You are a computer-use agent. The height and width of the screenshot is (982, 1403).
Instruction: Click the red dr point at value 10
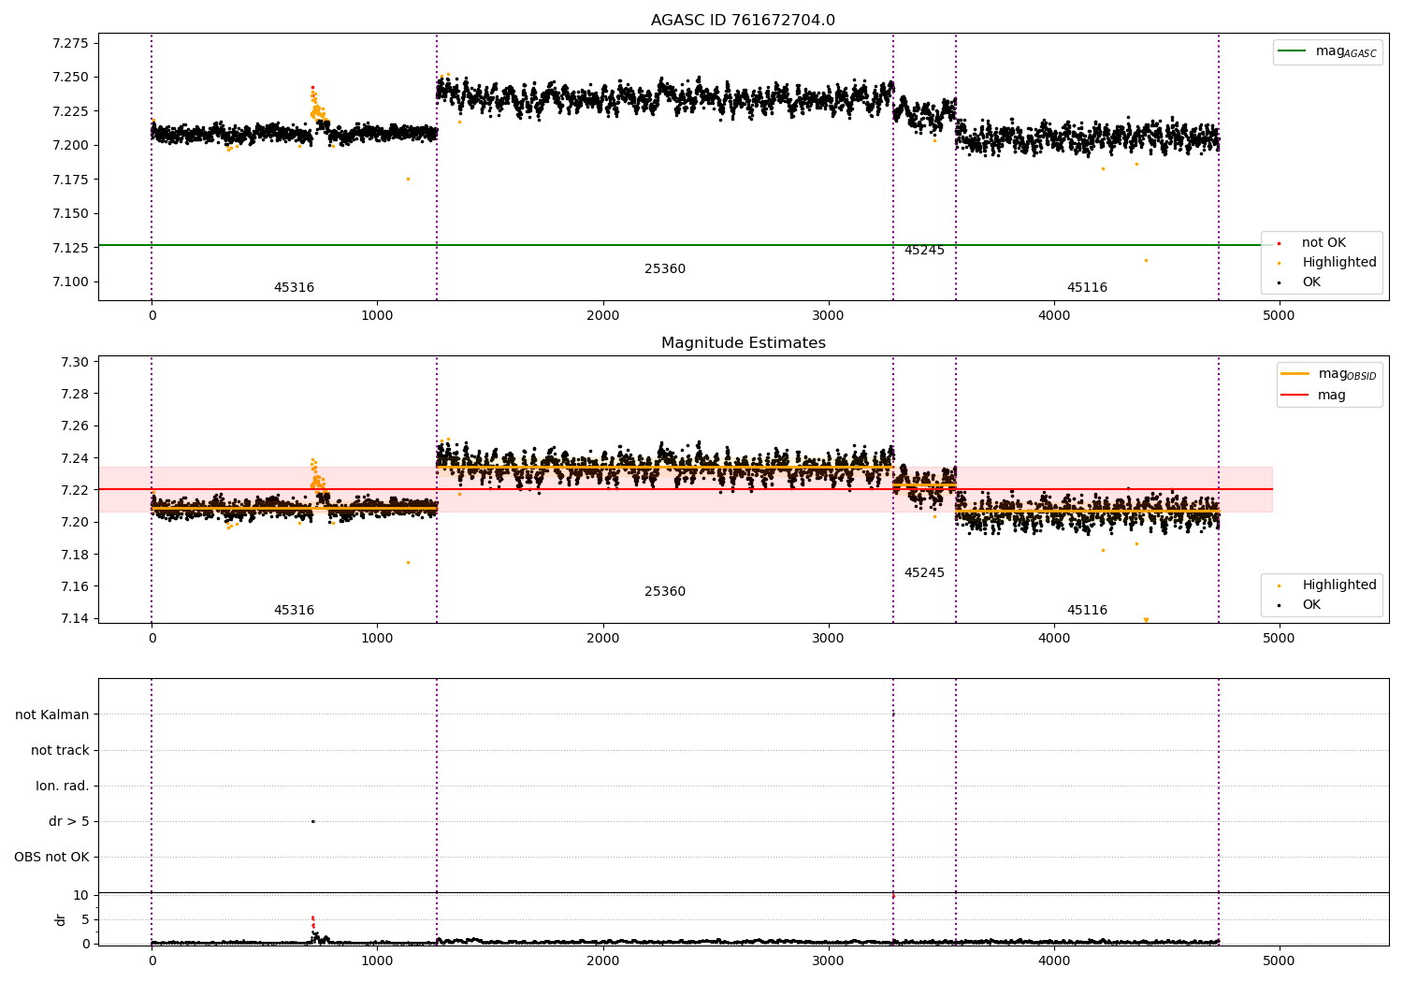point(892,896)
